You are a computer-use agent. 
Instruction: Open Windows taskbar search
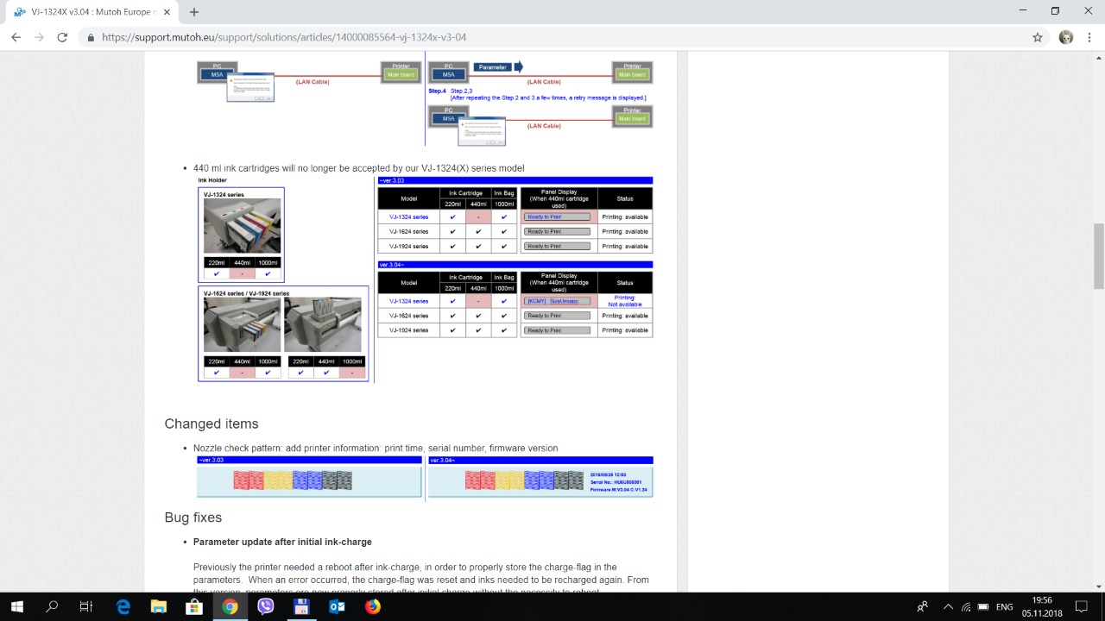[x=52, y=606]
